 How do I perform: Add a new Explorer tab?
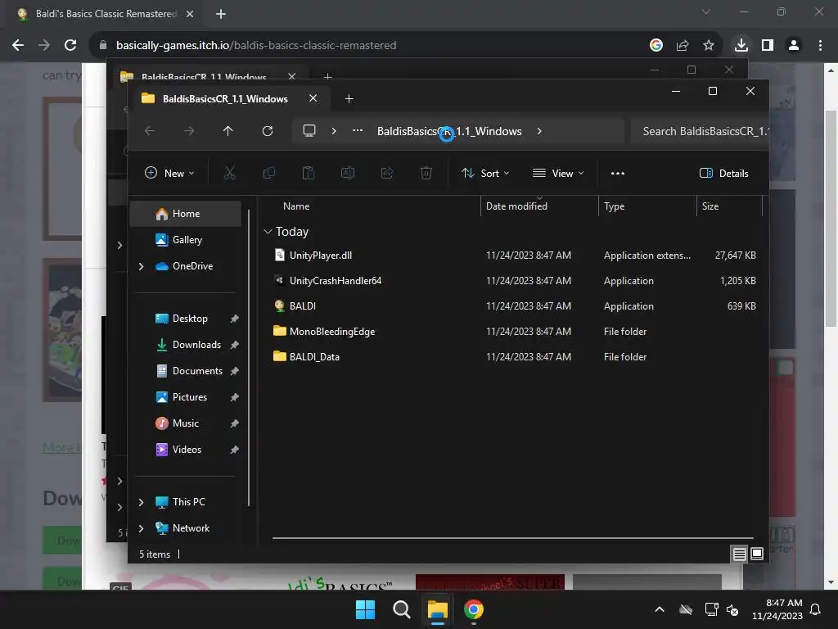(x=349, y=99)
